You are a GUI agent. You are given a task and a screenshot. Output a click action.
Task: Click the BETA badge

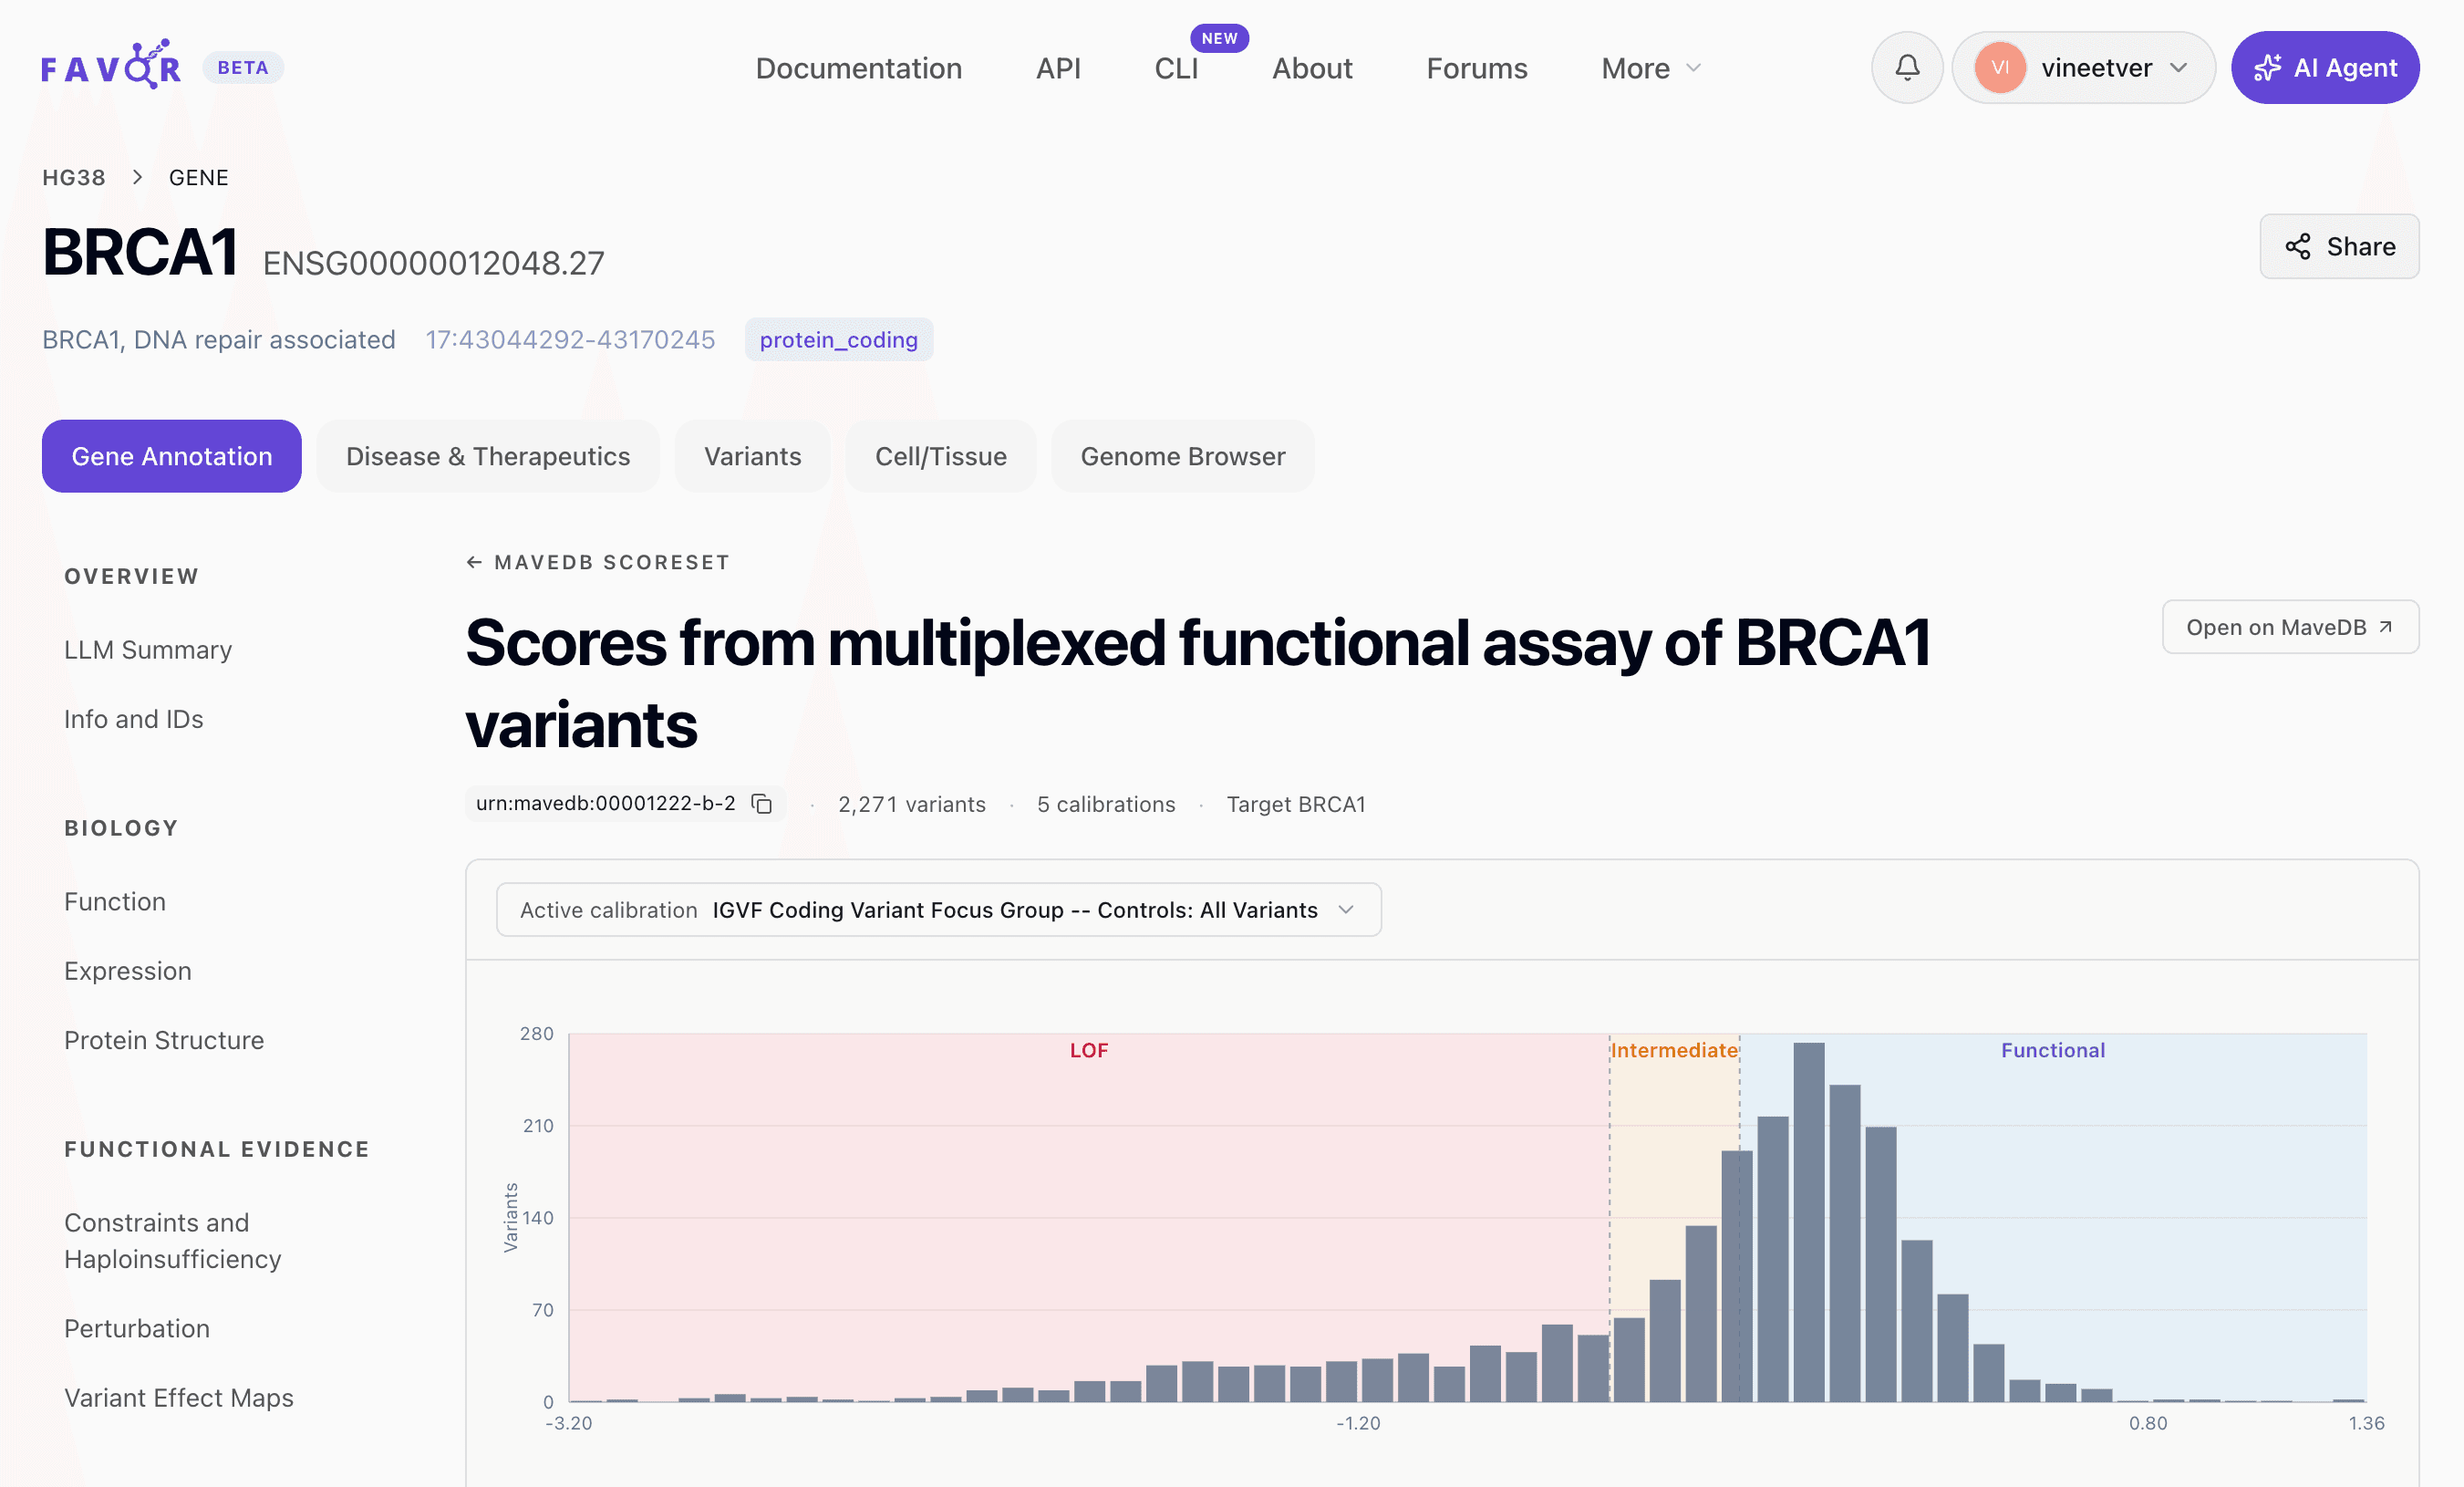pyautogui.click(x=243, y=67)
